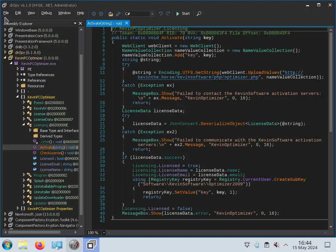
Task: Select the Form1 @02000003 class
Action: point(49,103)
